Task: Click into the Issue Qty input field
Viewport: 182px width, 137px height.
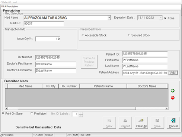Action: [48, 39]
